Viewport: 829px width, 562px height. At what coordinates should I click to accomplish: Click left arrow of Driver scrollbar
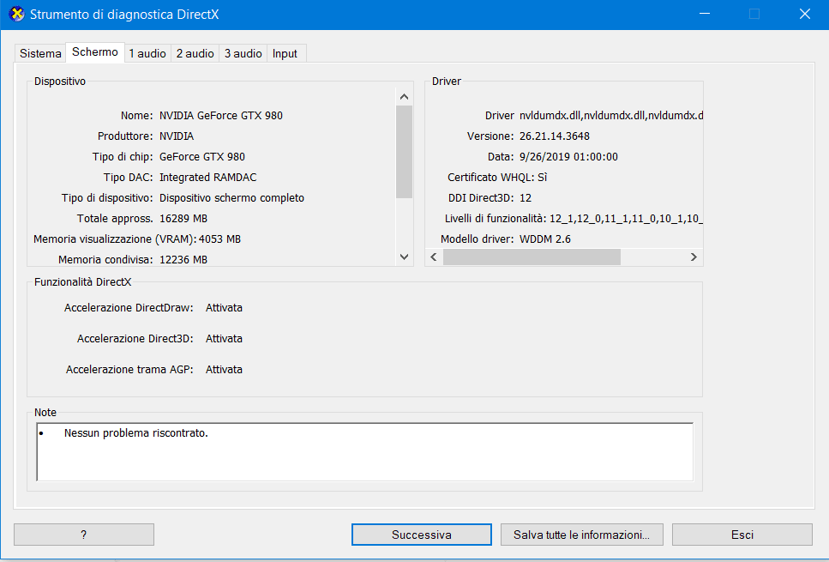[434, 257]
